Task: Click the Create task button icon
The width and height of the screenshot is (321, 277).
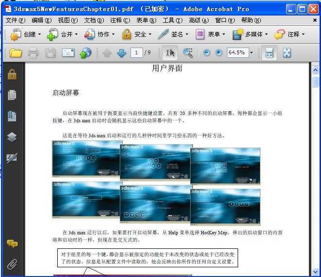Action: coord(15,34)
